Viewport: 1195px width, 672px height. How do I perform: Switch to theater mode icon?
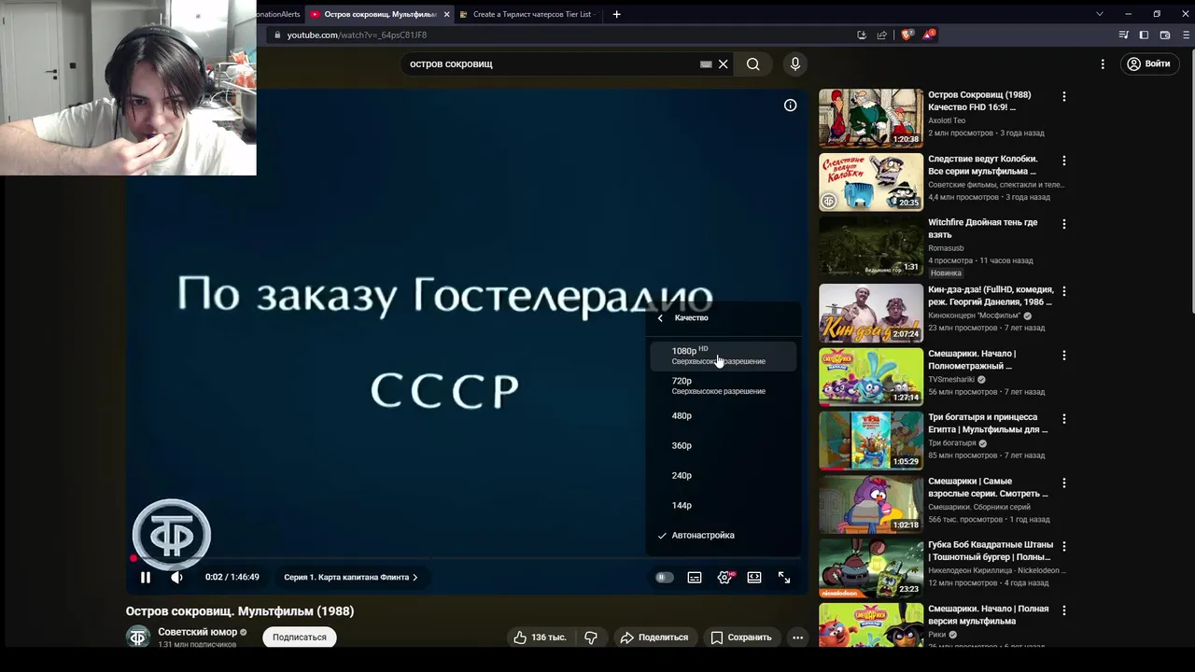(754, 578)
